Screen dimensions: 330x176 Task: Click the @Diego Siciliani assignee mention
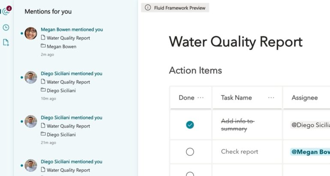click(x=310, y=125)
